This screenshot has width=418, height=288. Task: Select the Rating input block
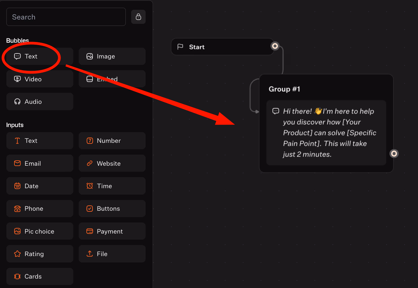coord(40,254)
